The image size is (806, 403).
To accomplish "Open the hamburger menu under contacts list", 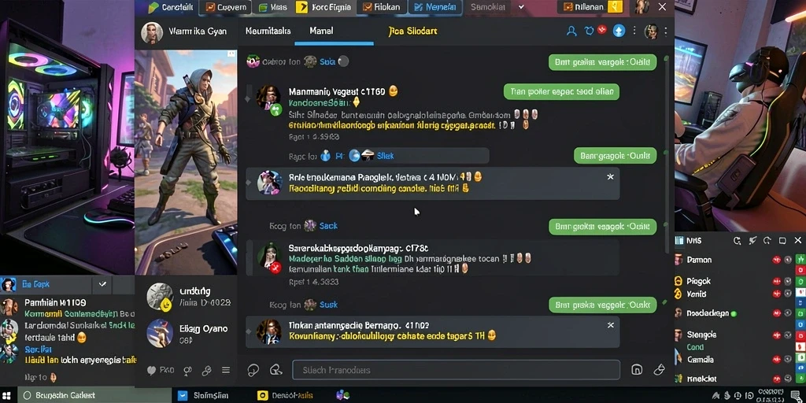I will (226, 370).
